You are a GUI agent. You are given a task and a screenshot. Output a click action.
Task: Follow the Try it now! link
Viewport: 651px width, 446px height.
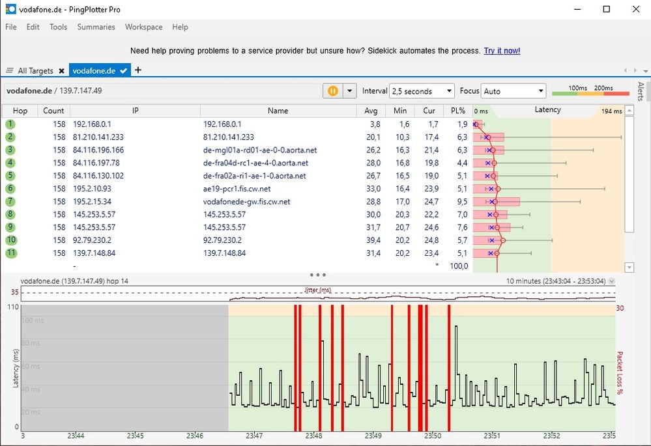pyautogui.click(x=502, y=51)
